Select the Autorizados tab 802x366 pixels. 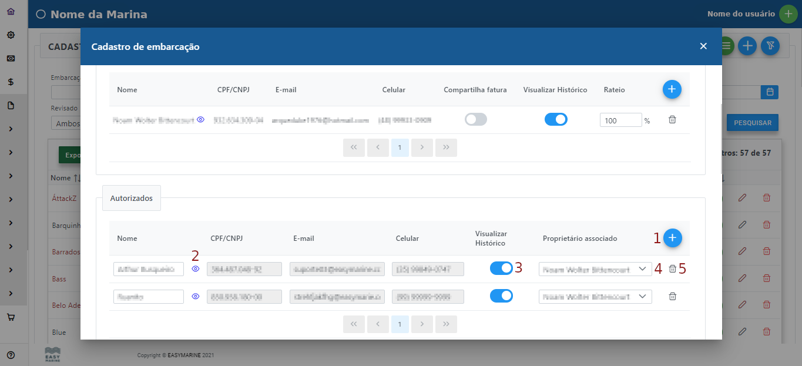coord(131,199)
